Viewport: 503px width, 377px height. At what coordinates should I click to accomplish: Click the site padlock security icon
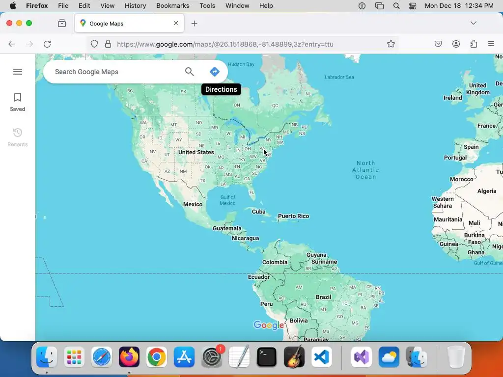[x=108, y=44]
